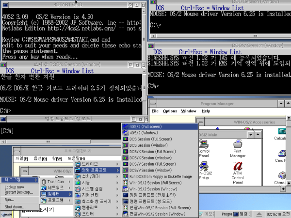
Task: Click Lockup now in desktop menu
Action: 15,187
